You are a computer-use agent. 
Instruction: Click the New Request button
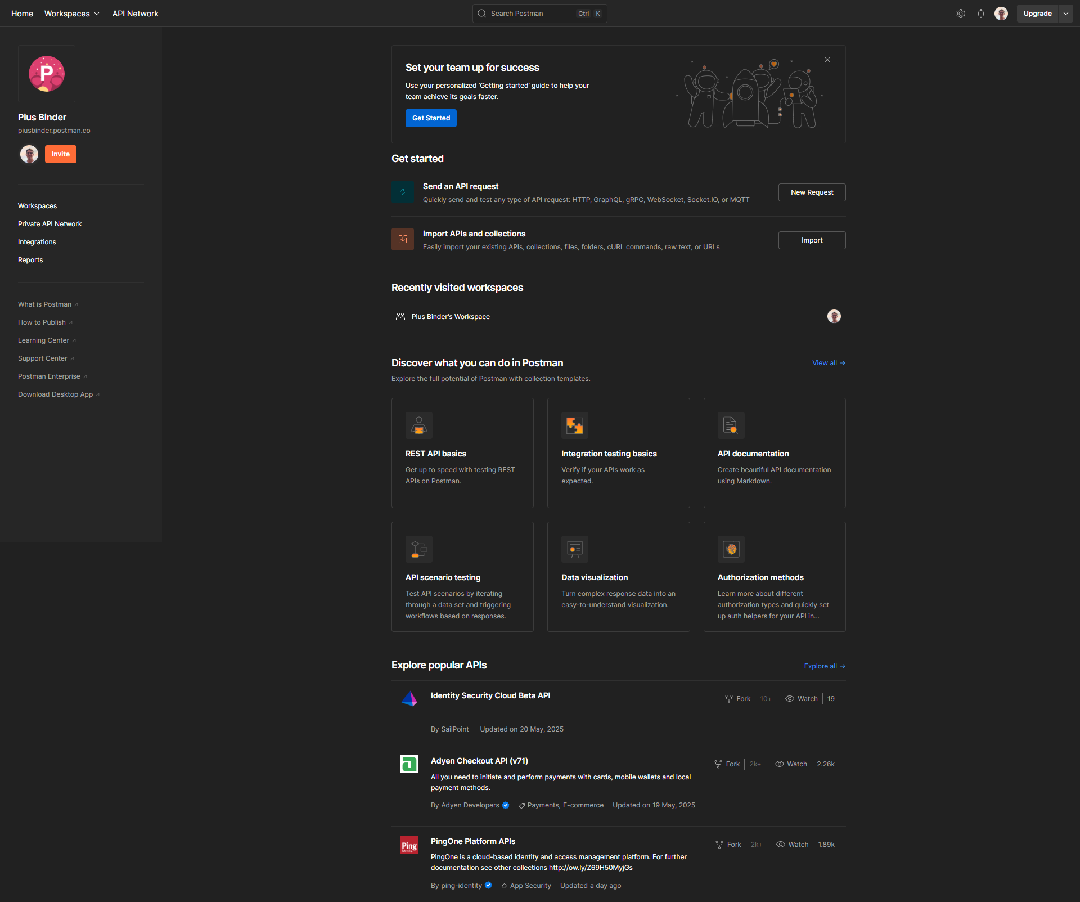[812, 192]
